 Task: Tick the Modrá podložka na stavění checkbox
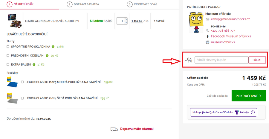tap(22, 82)
